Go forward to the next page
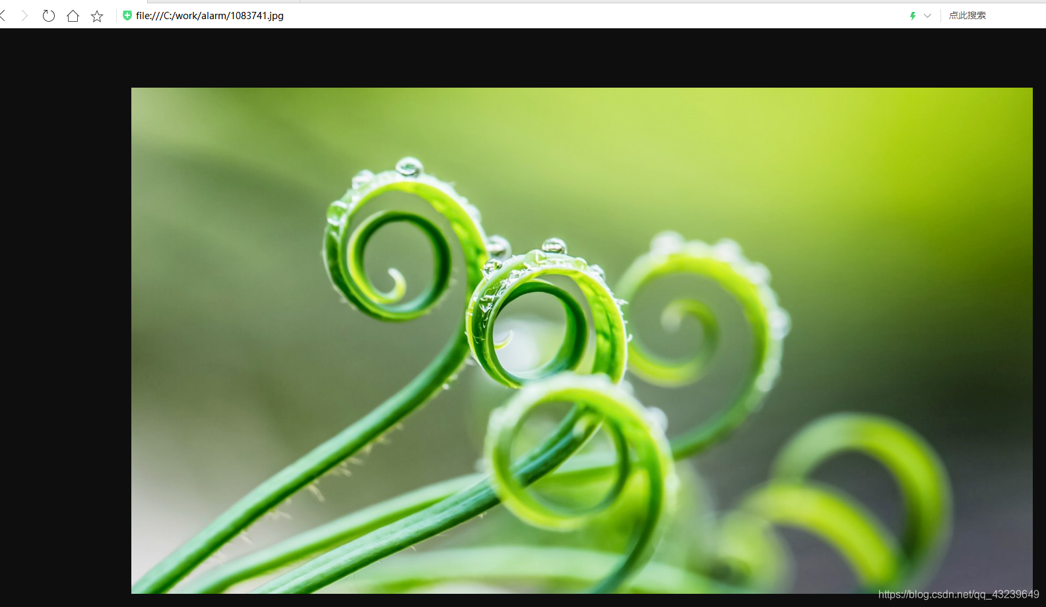The image size is (1046, 607). coord(25,15)
